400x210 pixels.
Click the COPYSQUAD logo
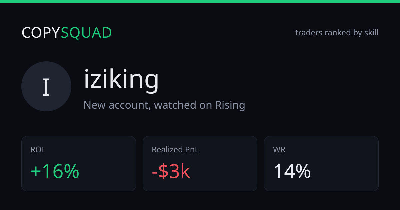point(67,33)
